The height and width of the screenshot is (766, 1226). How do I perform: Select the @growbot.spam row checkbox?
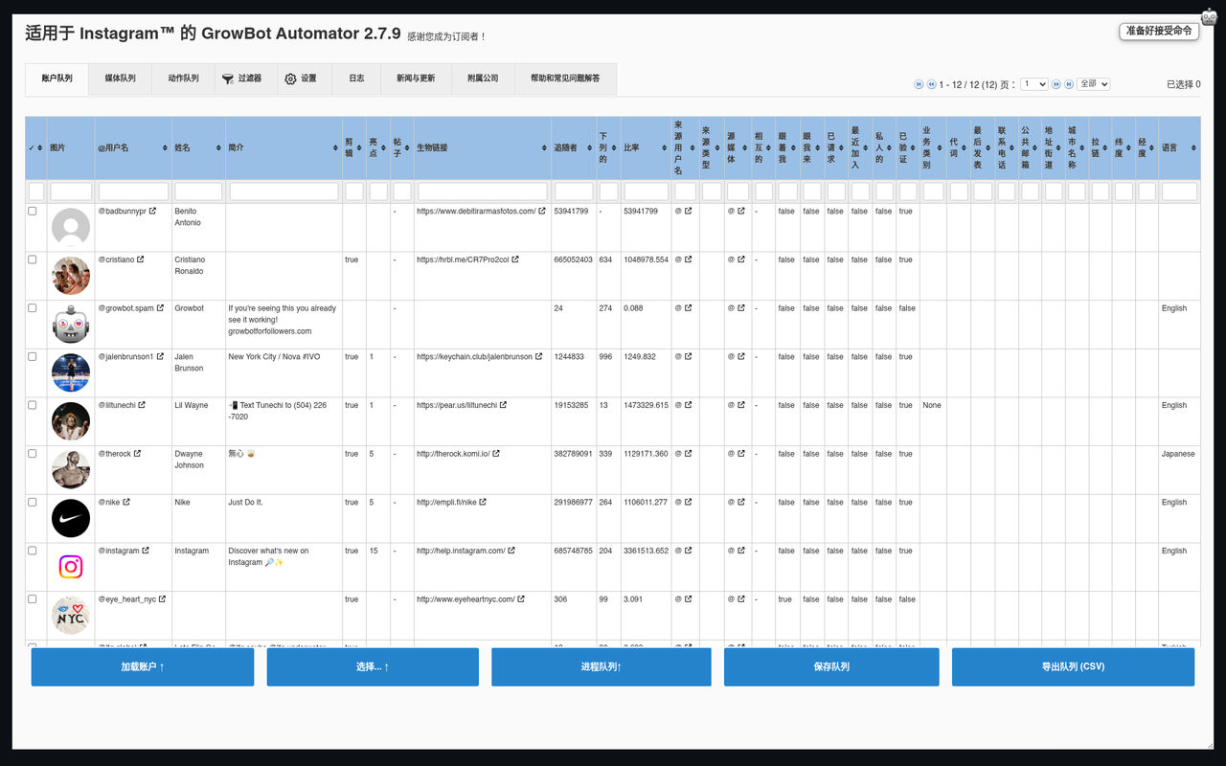[x=33, y=308]
